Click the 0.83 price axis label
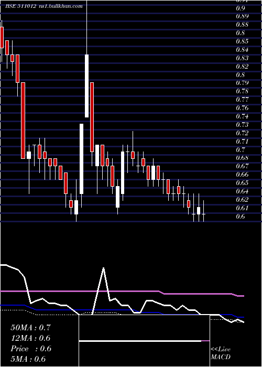The image size is (262, 367). (242, 58)
